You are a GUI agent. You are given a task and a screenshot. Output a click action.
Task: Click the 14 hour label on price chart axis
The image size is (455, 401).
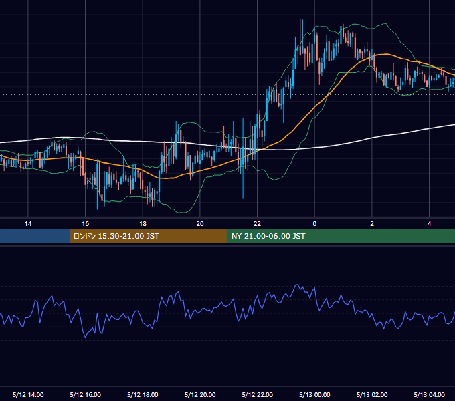point(28,224)
